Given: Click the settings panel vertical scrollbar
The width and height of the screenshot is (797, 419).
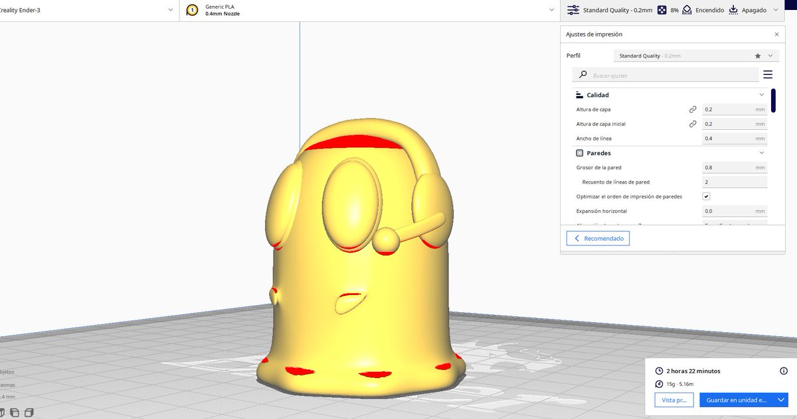Looking at the screenshot, I should tap(773, 101).
